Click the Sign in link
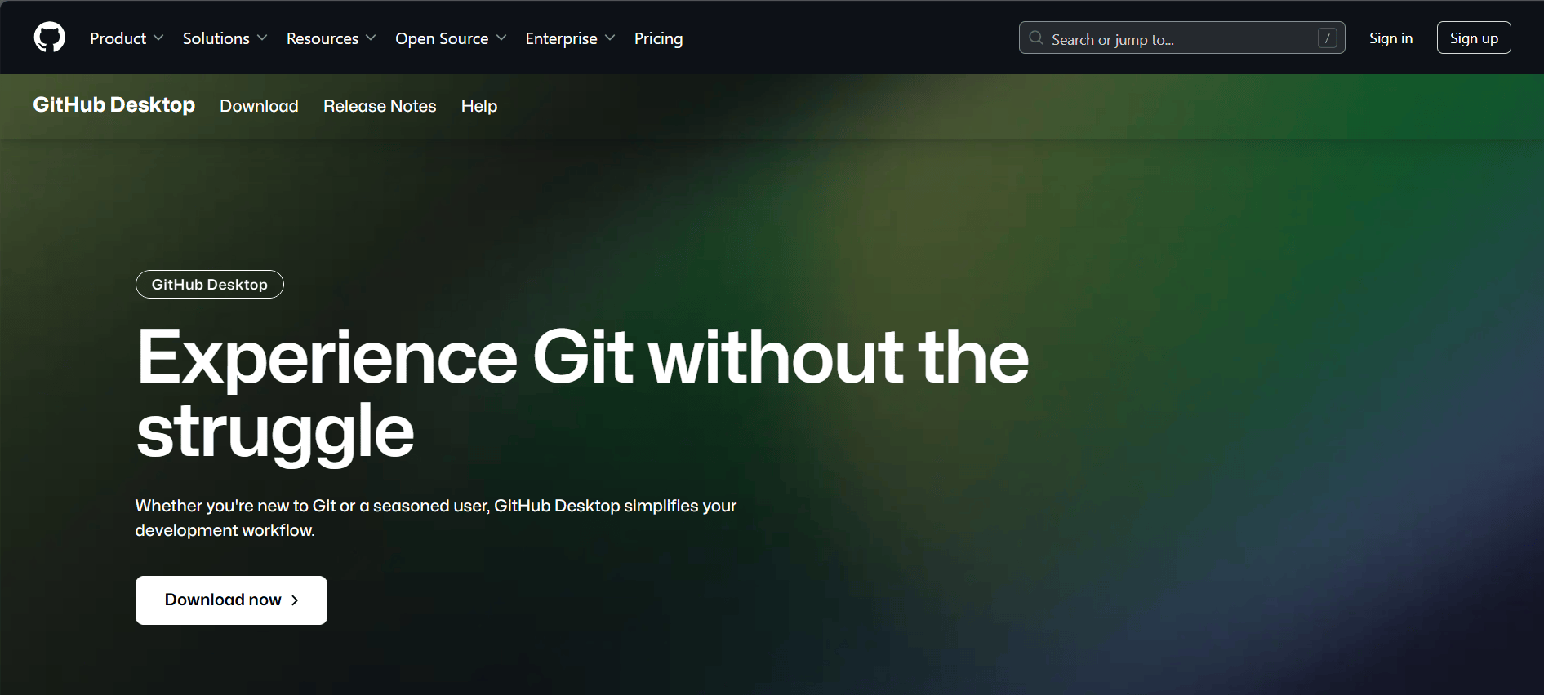Image resolution: width=1544 pixels, height=695 pixels. [x=1390, y=38]
